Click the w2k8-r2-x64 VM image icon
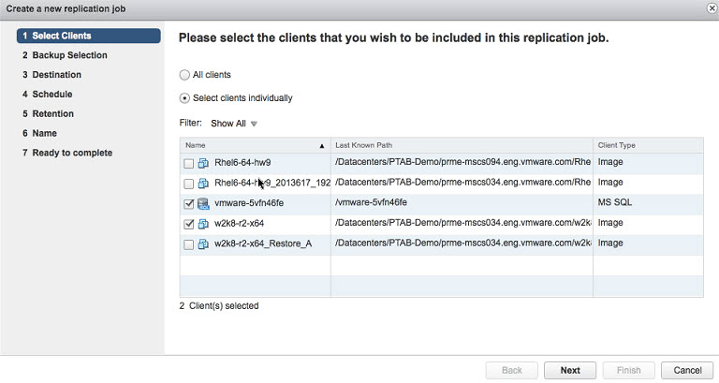The image size is (719, 383). coord(203,224)
